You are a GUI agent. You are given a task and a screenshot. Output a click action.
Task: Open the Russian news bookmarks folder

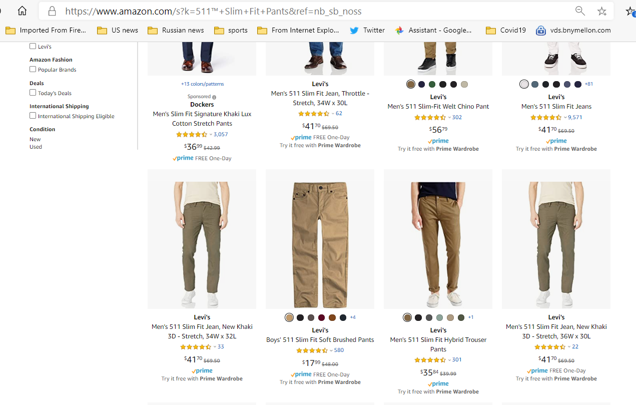click(176, 30)
